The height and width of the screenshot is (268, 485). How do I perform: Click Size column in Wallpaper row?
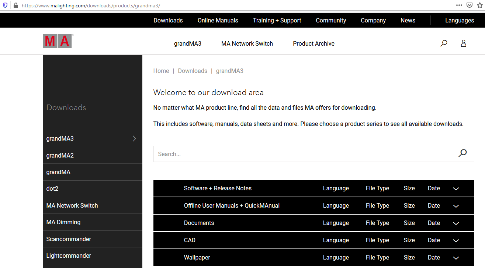pyautogui.click(x=409, y=257)
